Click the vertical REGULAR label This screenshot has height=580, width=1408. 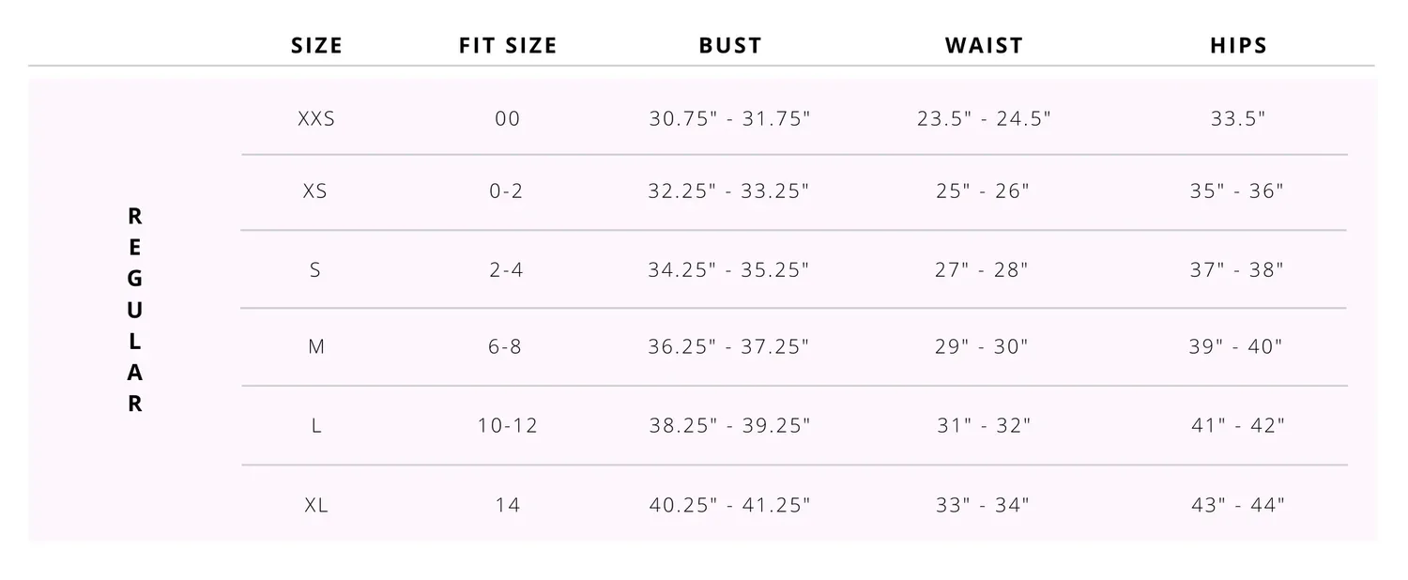(135, 310)
